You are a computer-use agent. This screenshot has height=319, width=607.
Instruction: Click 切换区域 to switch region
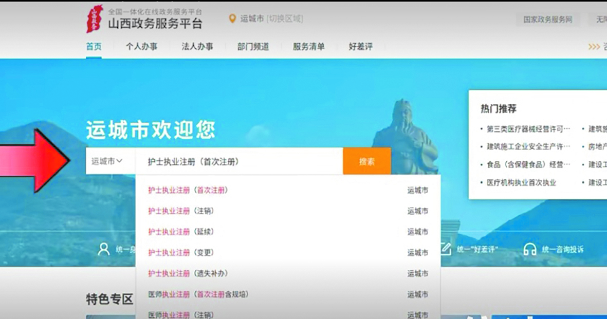point(285,19)
